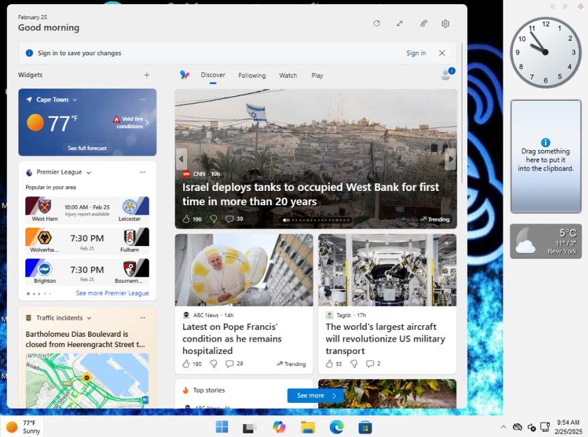Click the clipboard drop gadget
Screen dimensions: 588x437
tap(546, 157)
